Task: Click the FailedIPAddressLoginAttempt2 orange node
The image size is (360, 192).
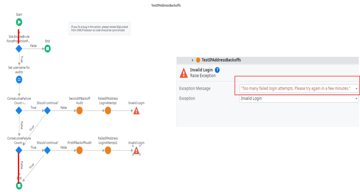Action: (x=108, y=150)
